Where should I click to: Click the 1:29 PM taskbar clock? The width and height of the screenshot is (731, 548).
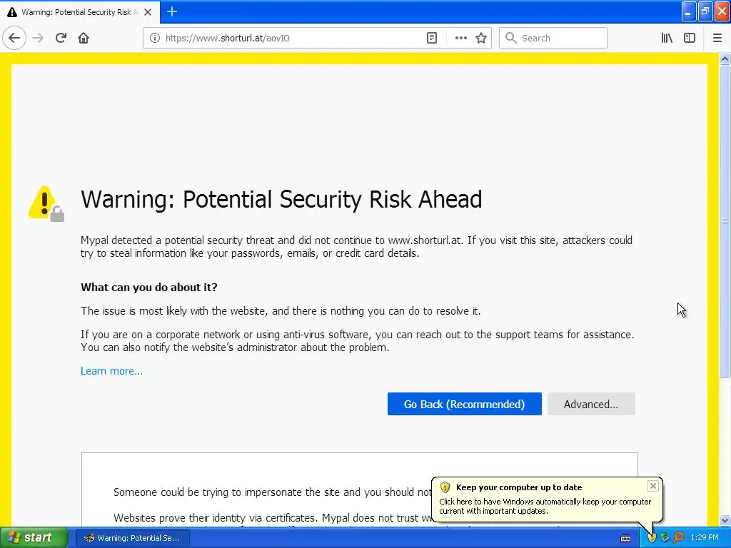point(705,538)
